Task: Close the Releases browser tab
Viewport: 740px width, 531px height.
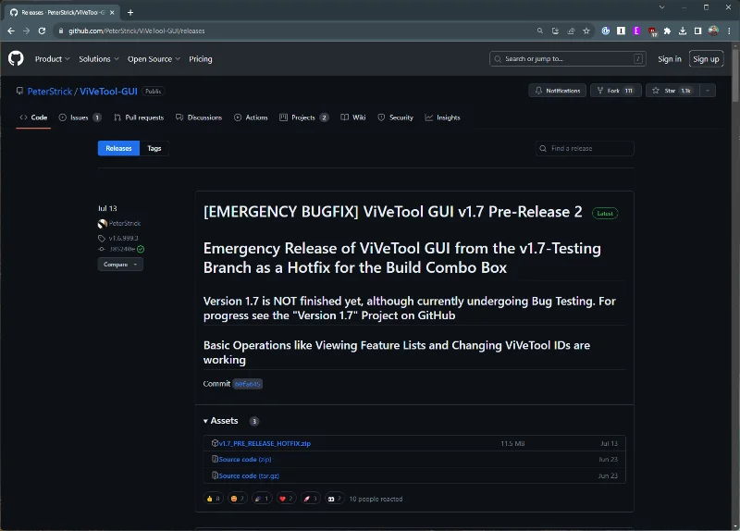Action: tap(112, 12)
